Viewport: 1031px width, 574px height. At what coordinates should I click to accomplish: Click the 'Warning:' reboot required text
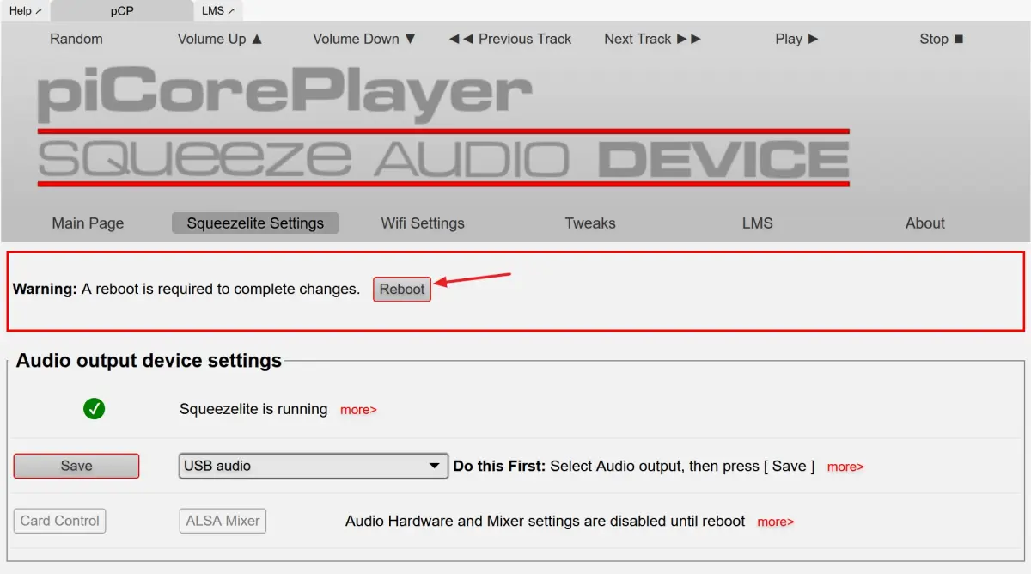pos(186,290)
